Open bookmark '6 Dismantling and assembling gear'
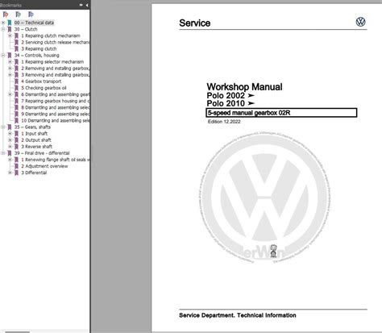 [56, 94]
